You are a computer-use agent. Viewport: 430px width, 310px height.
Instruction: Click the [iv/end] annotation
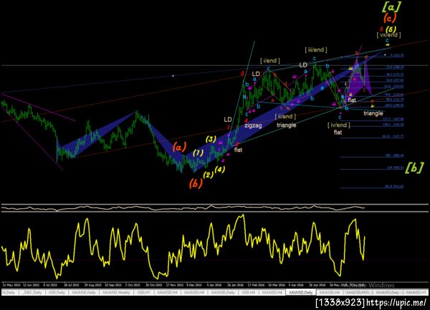pyautogui.click(x=338, y=125)
